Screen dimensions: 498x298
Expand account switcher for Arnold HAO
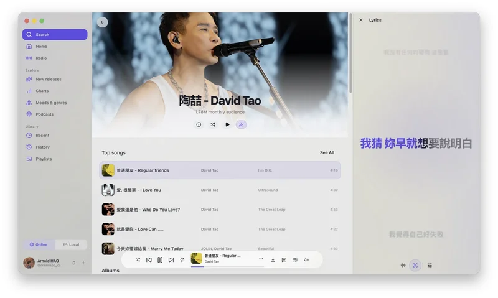[73, 263]
